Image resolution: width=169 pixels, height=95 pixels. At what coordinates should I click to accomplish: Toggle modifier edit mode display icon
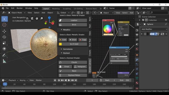coord(156,34)
